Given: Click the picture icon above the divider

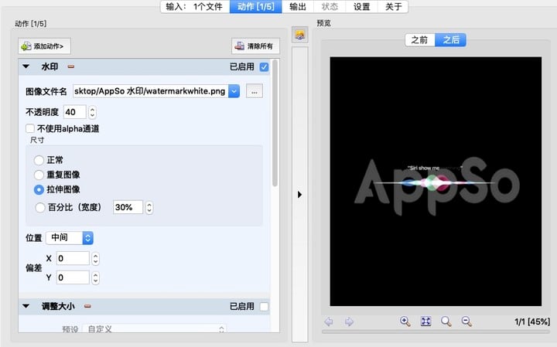Looking at the screenshot, I should [x=300, y=35].
